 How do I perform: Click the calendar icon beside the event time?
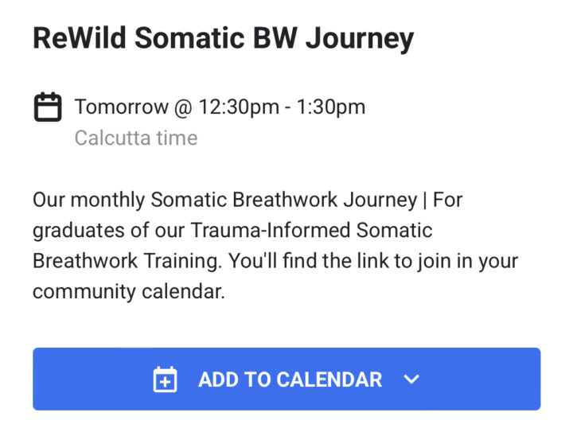coord(48,107)
